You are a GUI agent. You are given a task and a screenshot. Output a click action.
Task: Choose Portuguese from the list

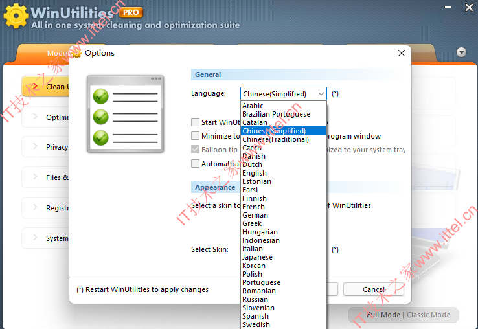click(284, 282)
